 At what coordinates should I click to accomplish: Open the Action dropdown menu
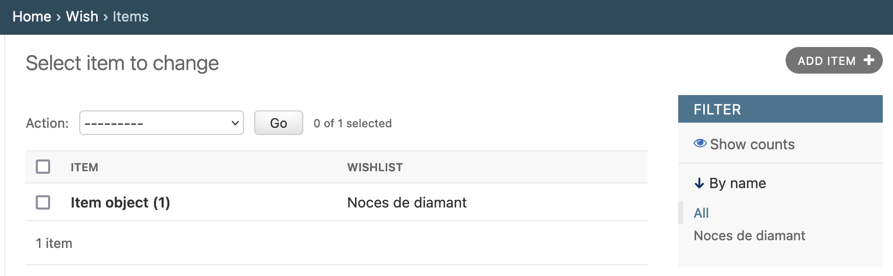pyautogui.click(x=162, y=123)
